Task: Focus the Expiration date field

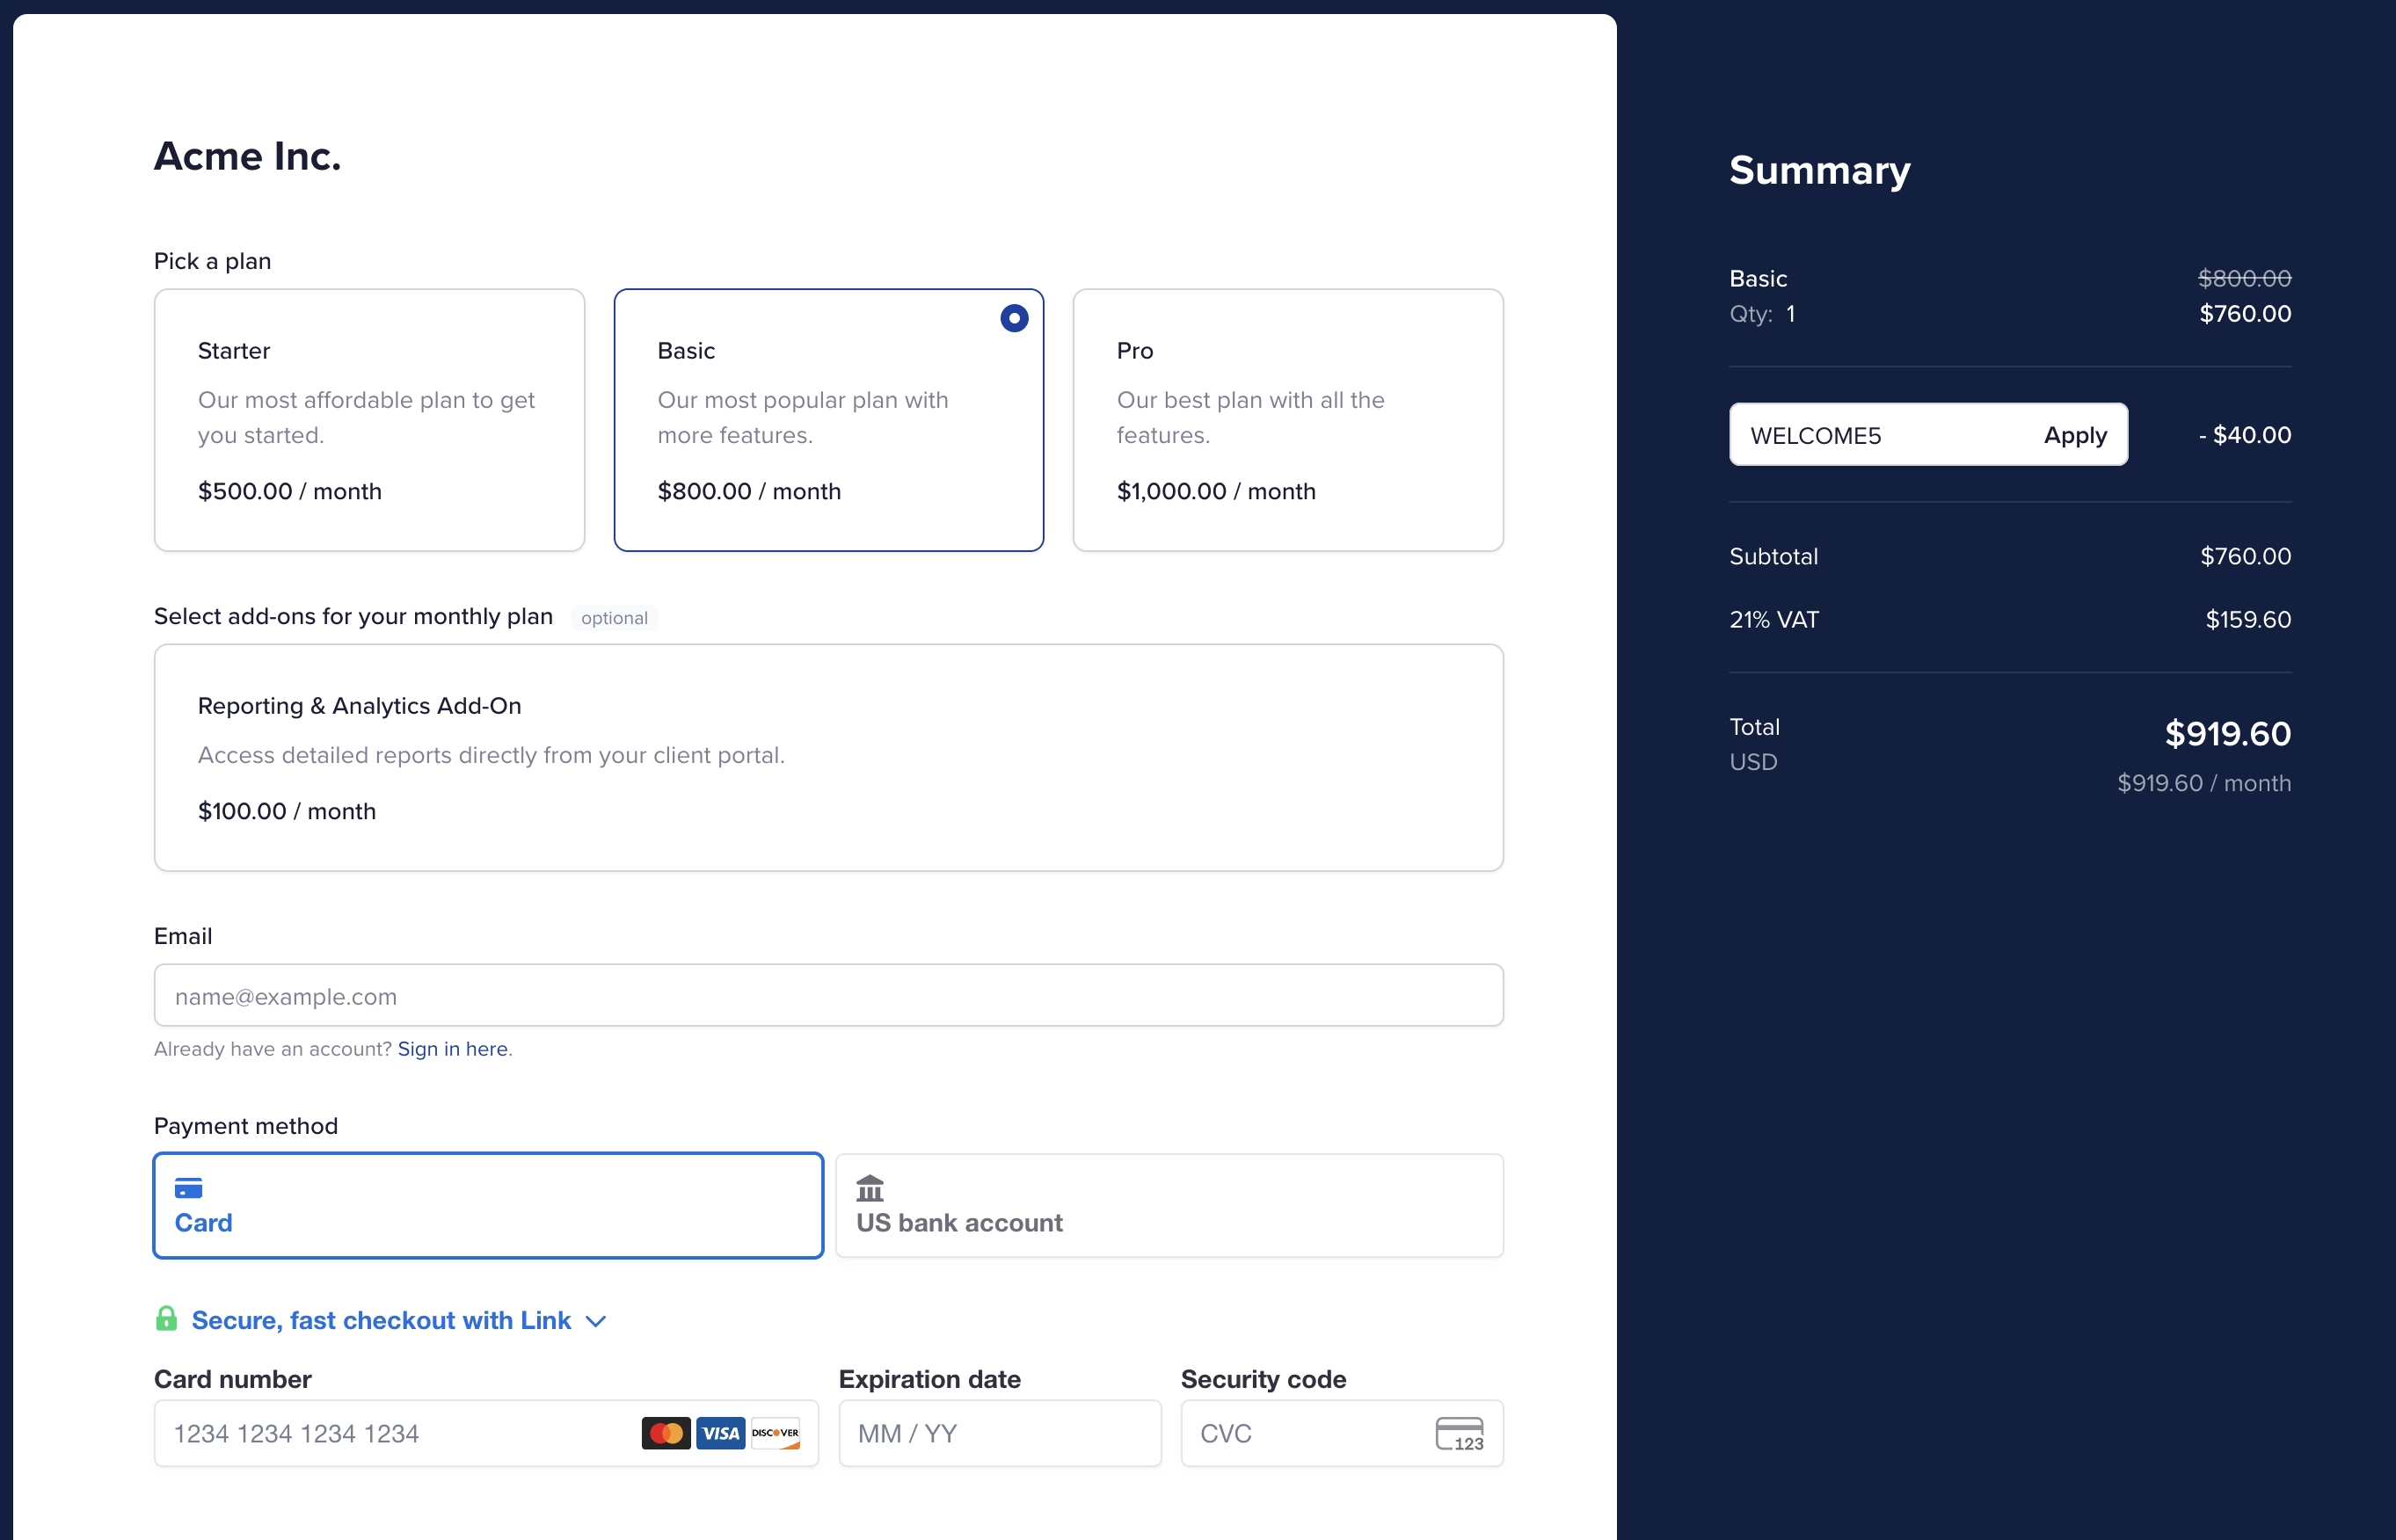Action: pyautogui.click(x=1000, y=1433)
